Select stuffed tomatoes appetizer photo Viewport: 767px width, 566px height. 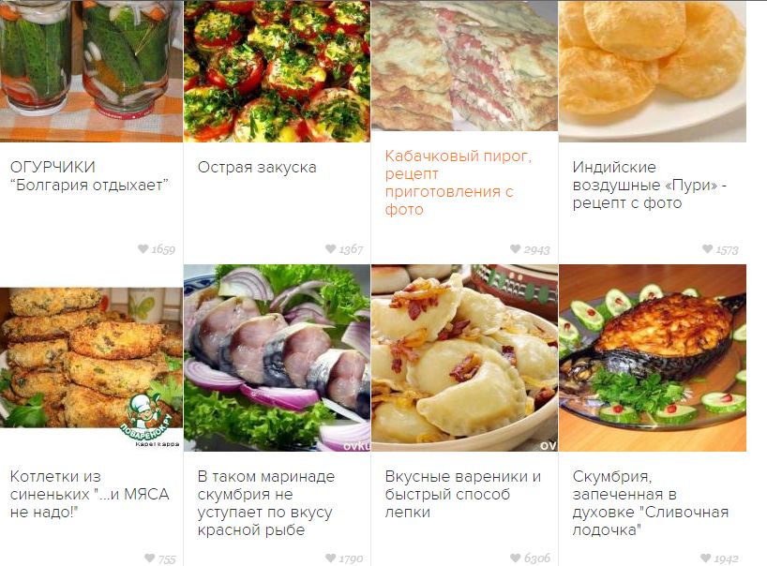277,71
